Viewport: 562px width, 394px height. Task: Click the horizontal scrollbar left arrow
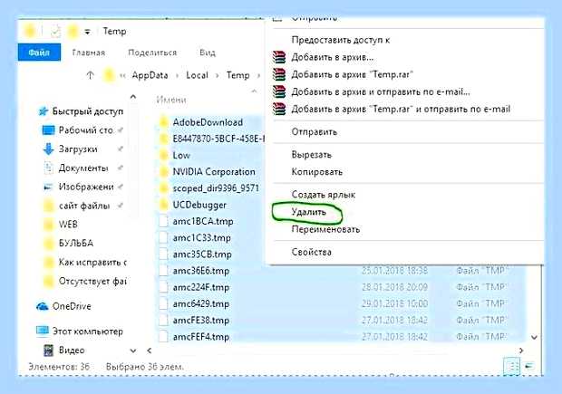(149, 351)
